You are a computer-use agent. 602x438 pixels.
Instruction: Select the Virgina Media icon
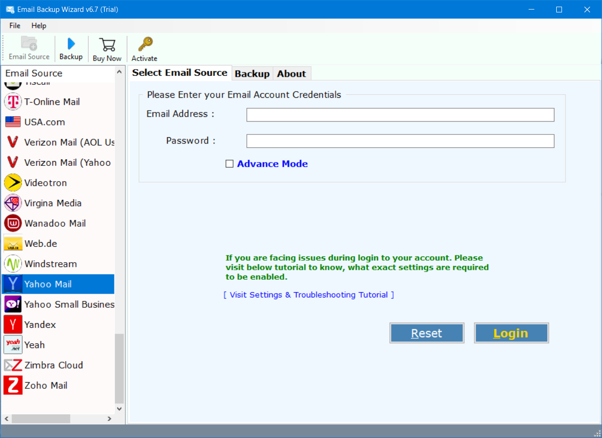(x=13, y=203)
